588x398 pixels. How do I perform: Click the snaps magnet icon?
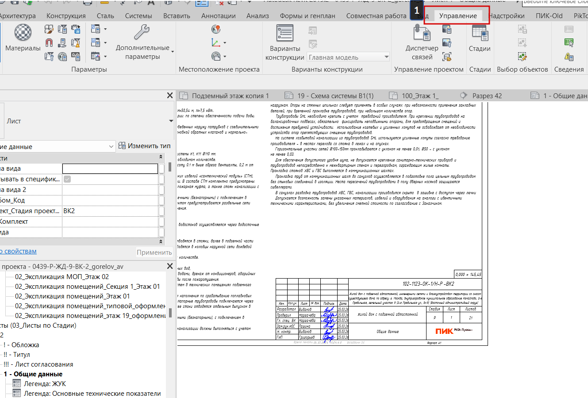[x=49, y=43]
